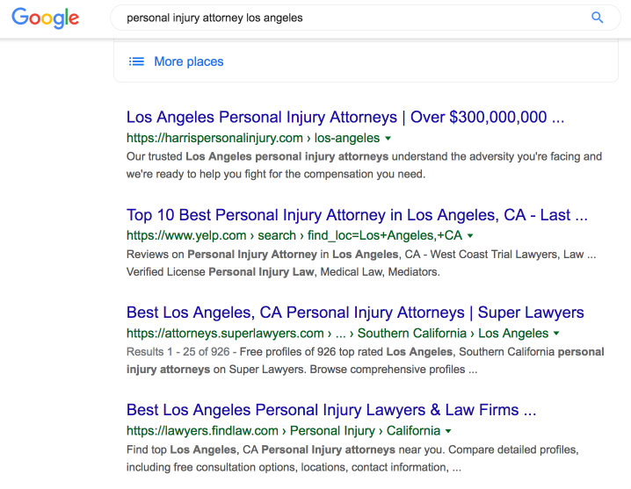Open the Super Lawyers result title
This screenshot has width=631, height=489.
[355, 313]
